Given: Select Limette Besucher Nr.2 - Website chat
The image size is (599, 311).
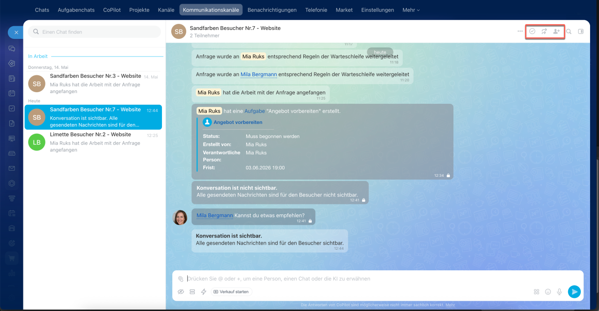Looking at the screenshot, I should coord(93,142).
